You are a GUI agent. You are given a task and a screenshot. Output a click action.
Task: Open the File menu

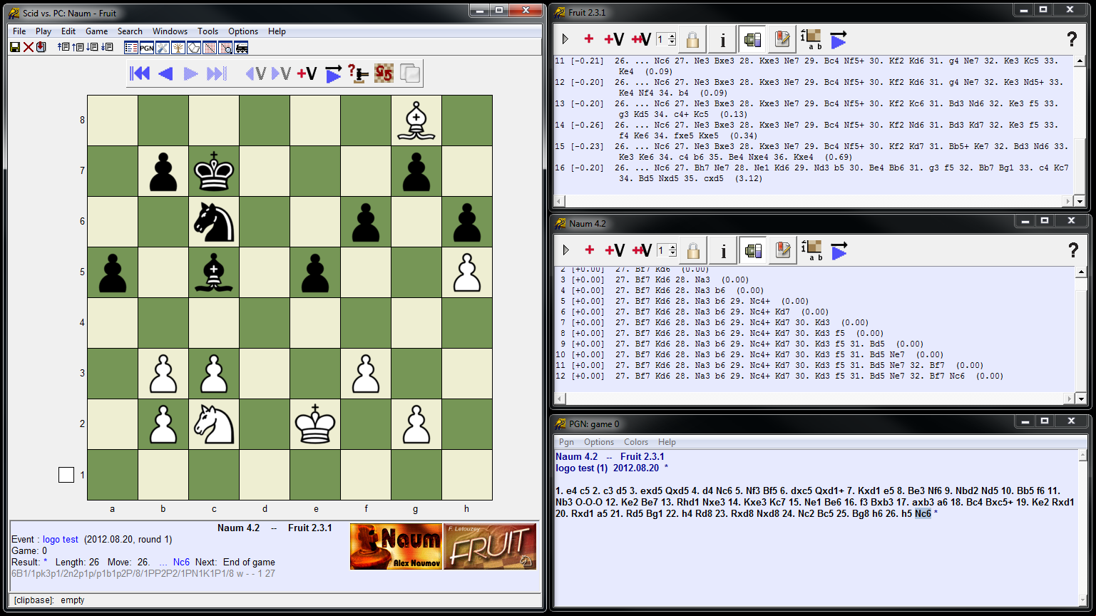(19, 31)
